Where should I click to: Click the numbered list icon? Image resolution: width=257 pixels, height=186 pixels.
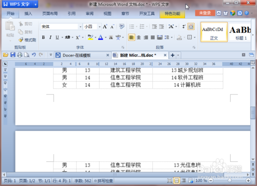point(142,27)
